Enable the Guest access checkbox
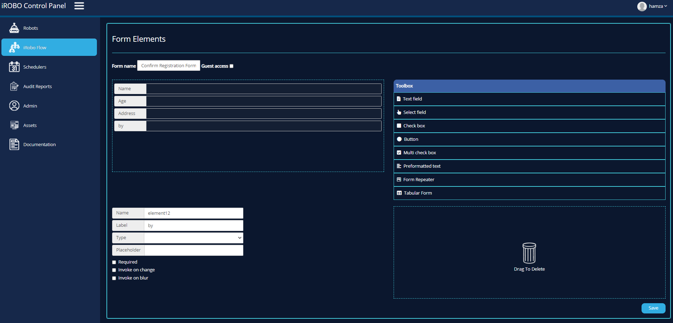This screenshot has height=323, width=673. point(232,66)
